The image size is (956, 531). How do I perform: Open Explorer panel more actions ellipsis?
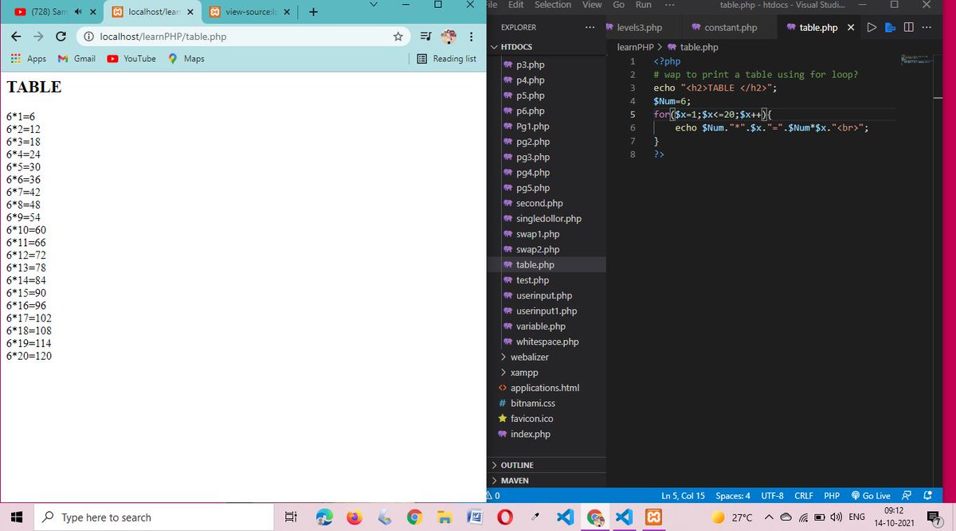point(590,27)
